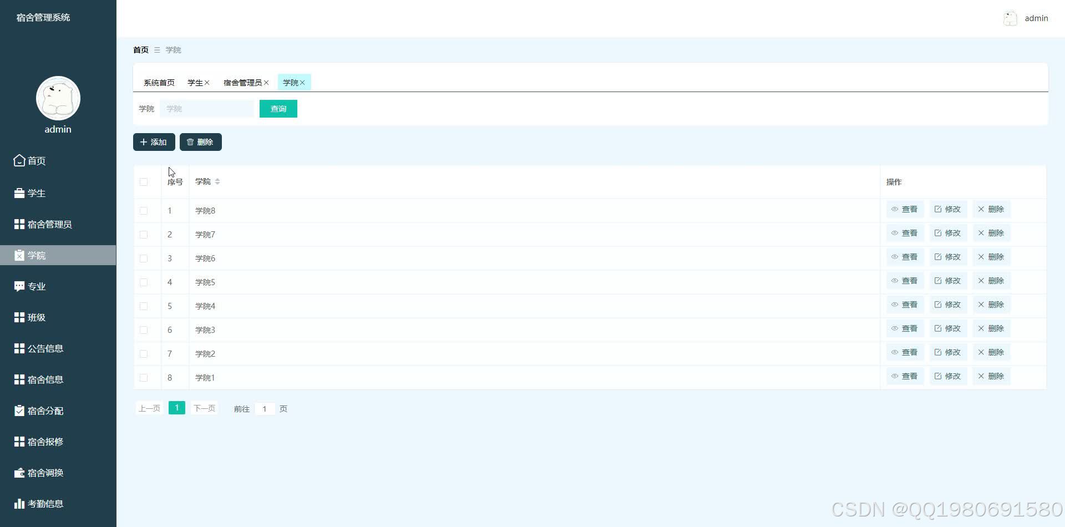Tick the checkbox for 学院8 row
This screenshot has width=1065, height=527.
click(x=144, y=211)
